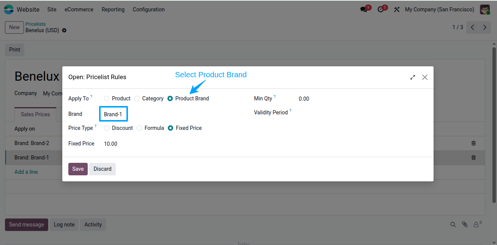
Task: Select the Product radio option
Action: pyautogui.click(x=107, y=98)
